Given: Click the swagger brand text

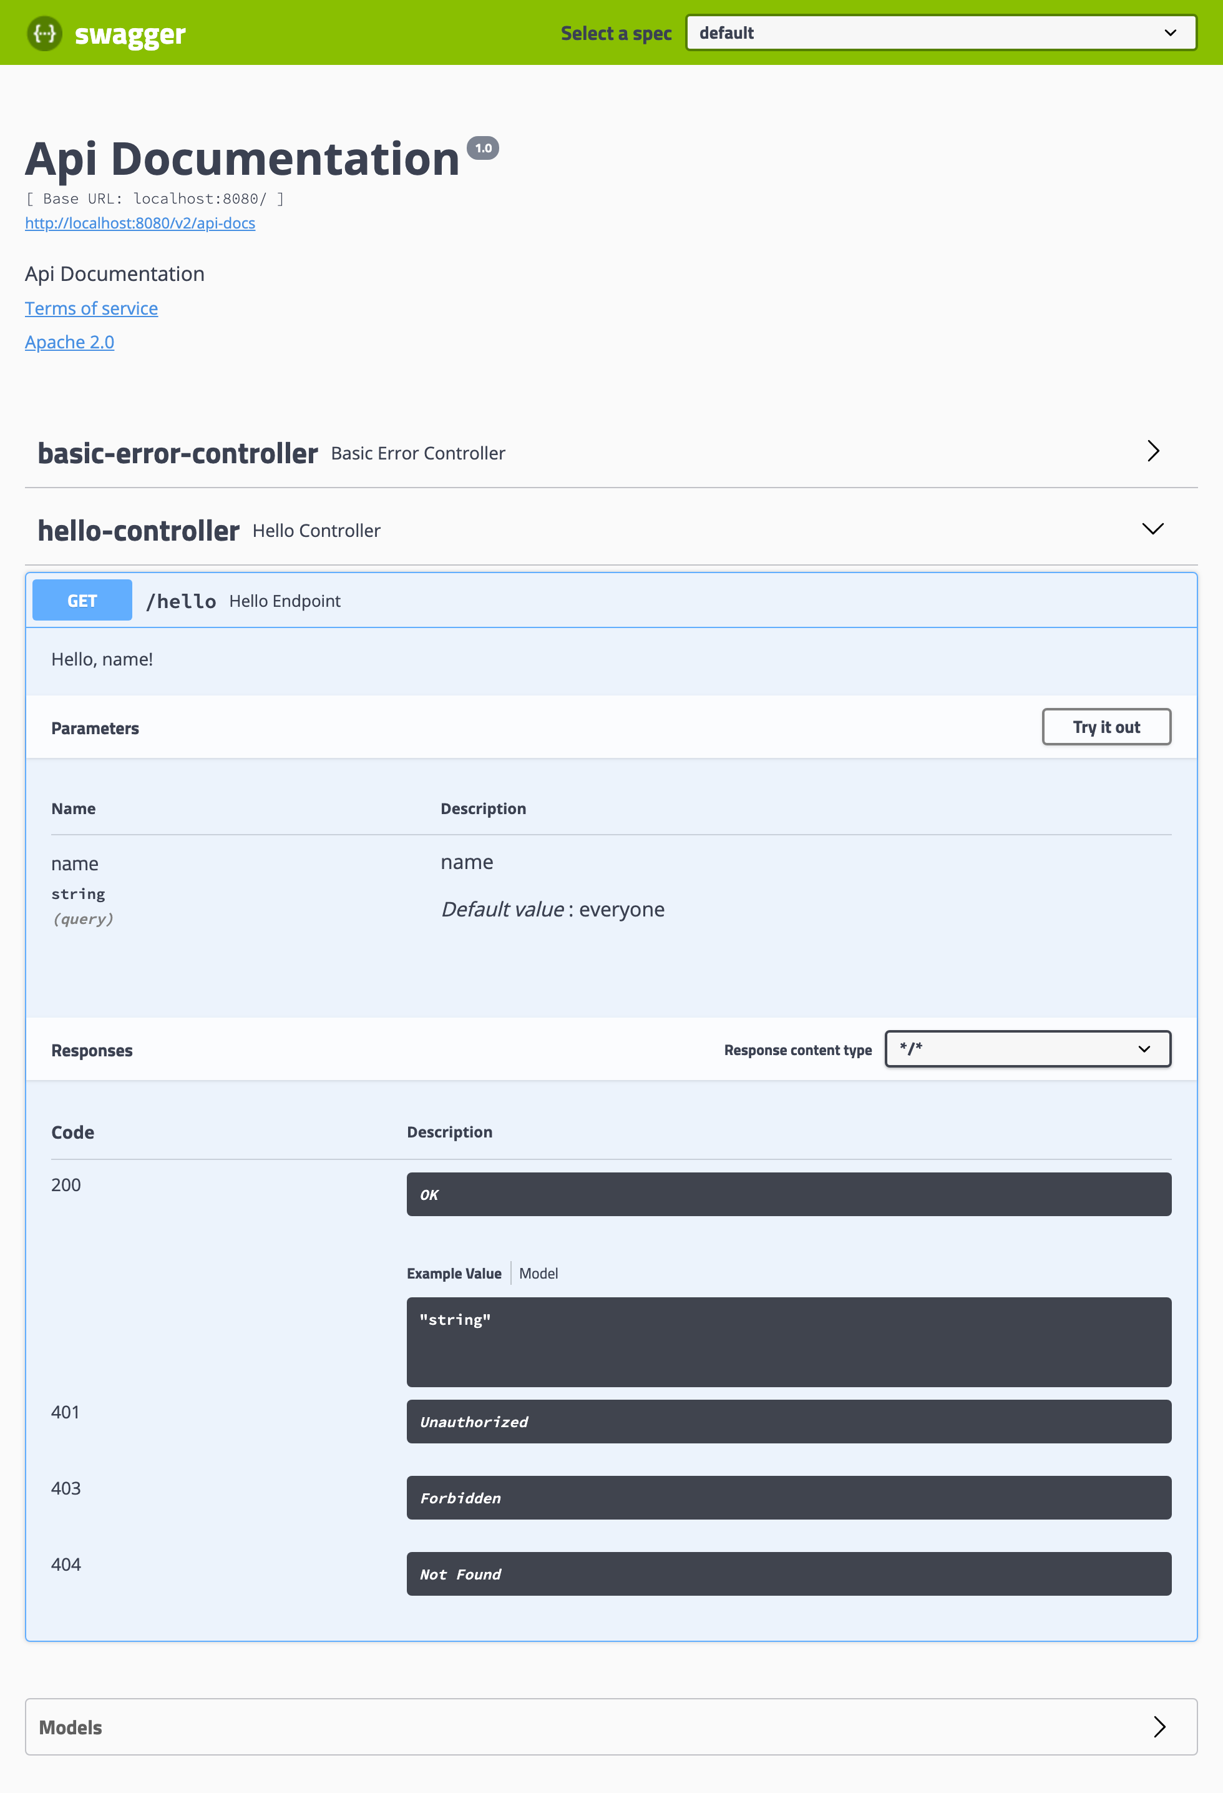Looking at the screenshot, I should pos(130,34).
